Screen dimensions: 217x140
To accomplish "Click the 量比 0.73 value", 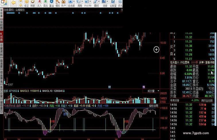I will coord(212,81).
